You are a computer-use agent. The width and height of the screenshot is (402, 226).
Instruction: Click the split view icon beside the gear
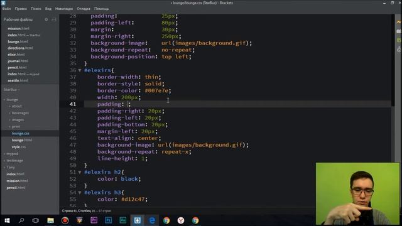[x=54, y=19]
